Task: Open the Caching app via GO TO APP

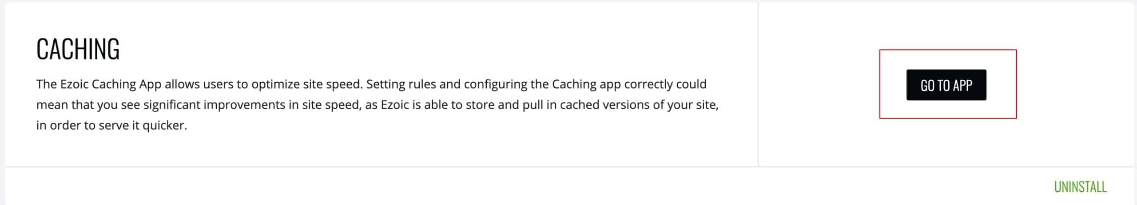Action: click(x=946, y=85)
